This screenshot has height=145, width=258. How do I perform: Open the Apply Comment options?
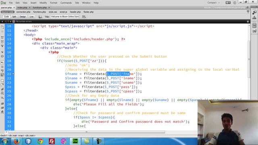point(2,81)
